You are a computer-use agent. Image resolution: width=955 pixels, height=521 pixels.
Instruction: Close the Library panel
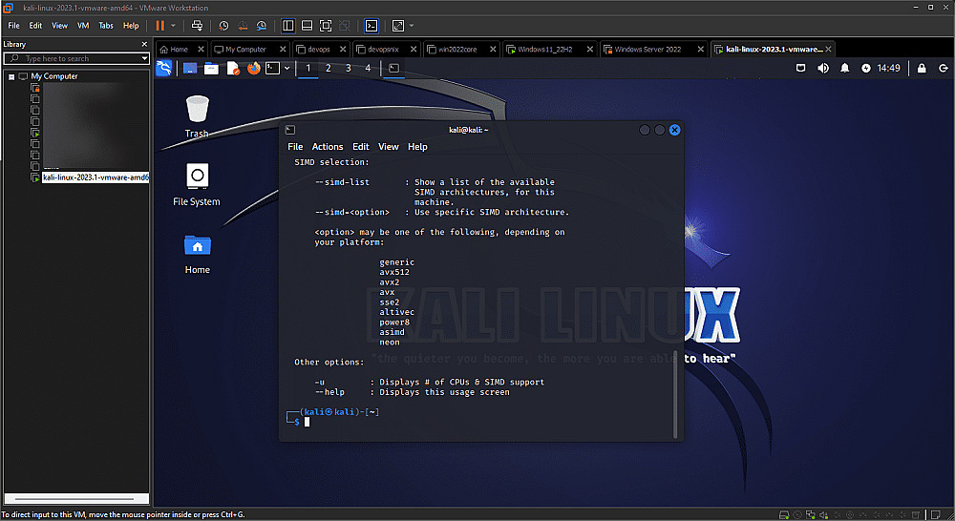144,45
